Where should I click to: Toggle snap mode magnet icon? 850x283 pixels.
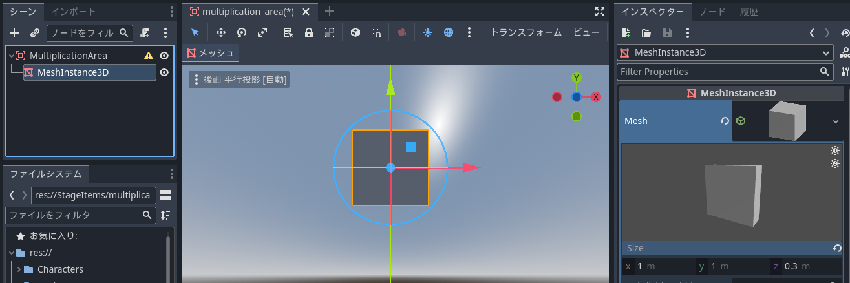(x=376, y=32)
